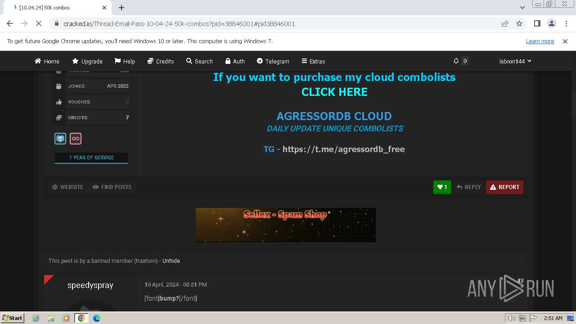Unhide the banned member's post

pos(171,261)
